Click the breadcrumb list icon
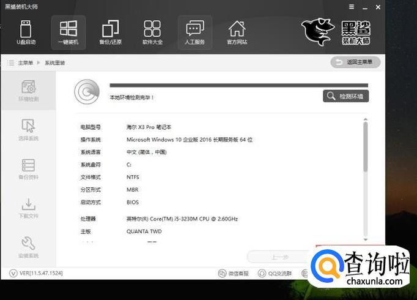The width and height of the screenshot is (417, 300). 10,63
